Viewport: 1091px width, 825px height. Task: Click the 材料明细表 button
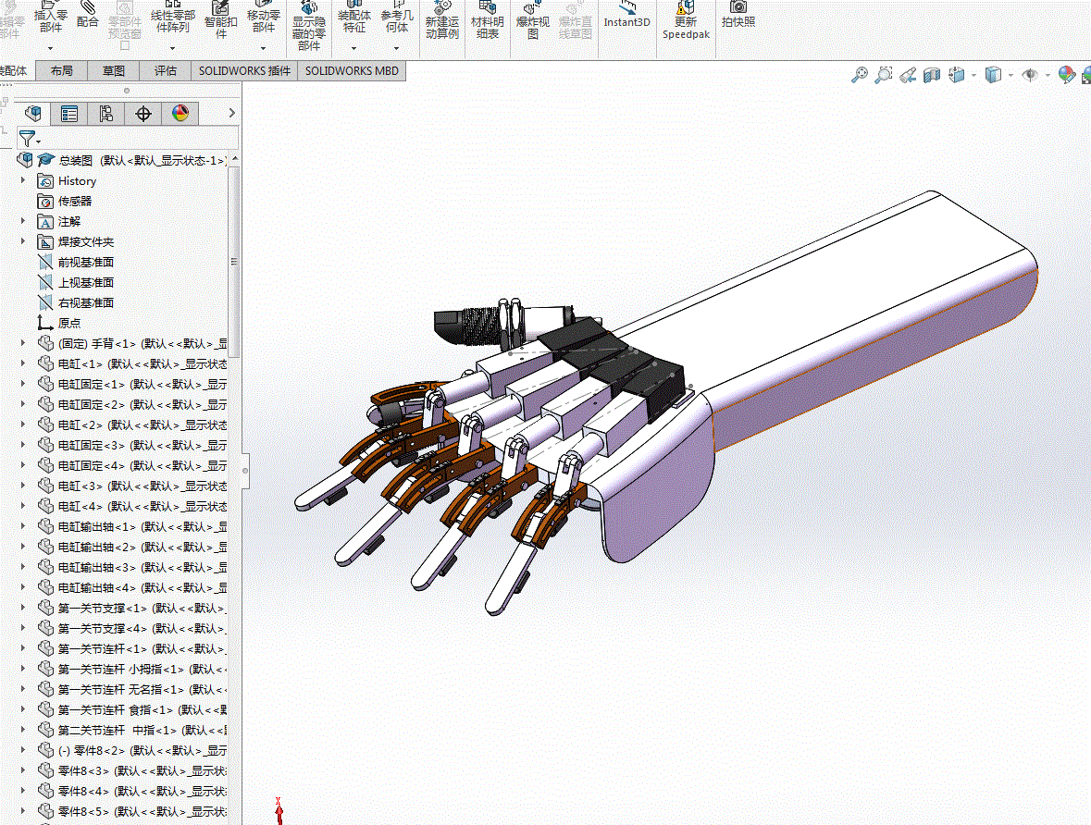pyautogui.click(x=487, y=21)
